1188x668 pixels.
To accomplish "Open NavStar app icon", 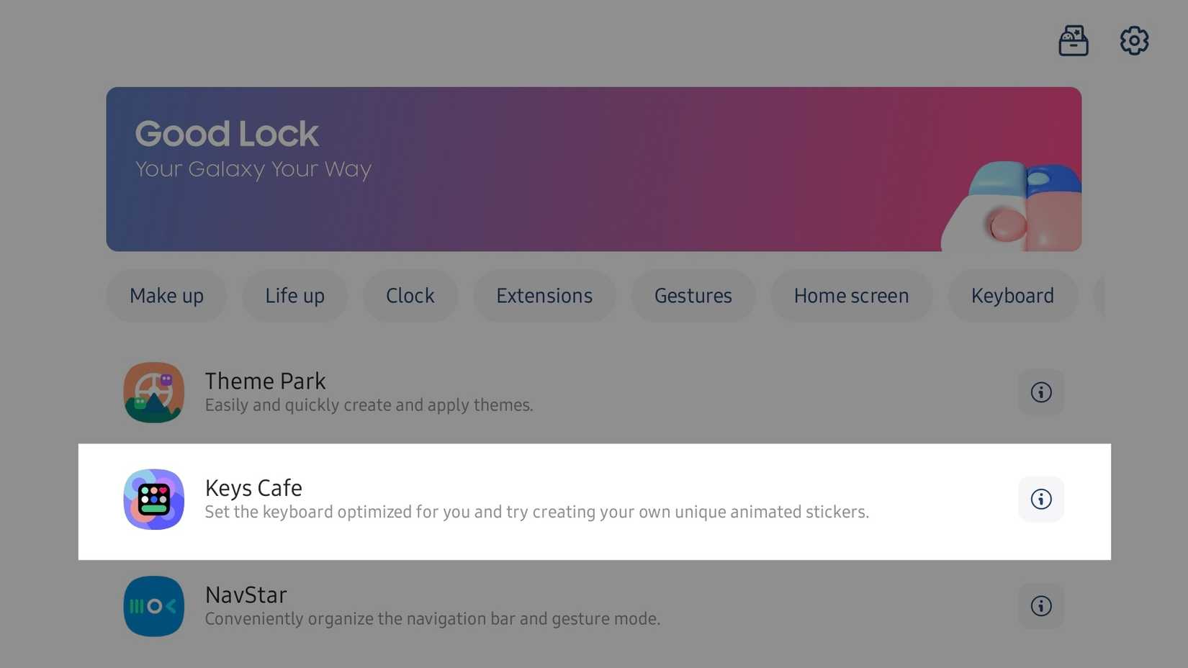I will point(154,606).
